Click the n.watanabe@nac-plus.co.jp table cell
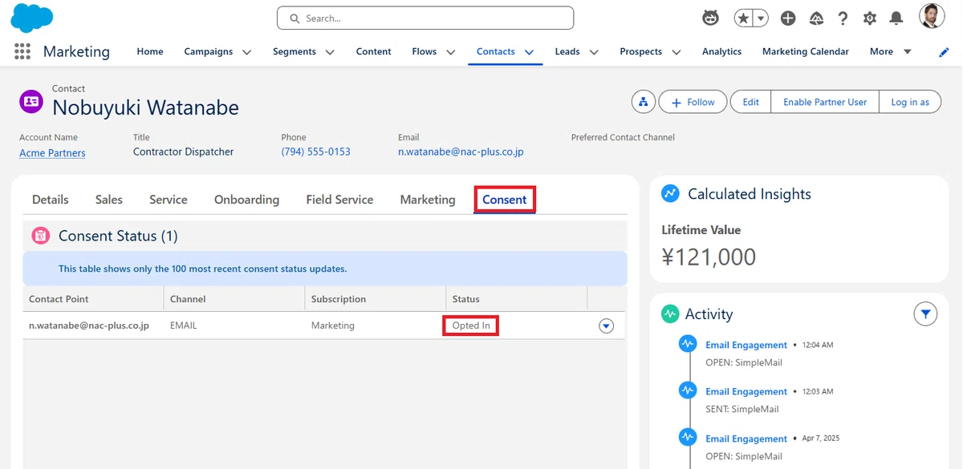Viewport: 963px width, 469px height. pos(89,325)
